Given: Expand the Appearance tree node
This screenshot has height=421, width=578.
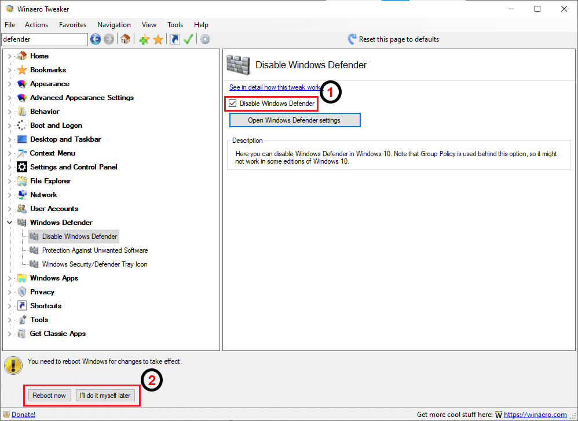Looking at the screenshot, I should tap(10, 84).
